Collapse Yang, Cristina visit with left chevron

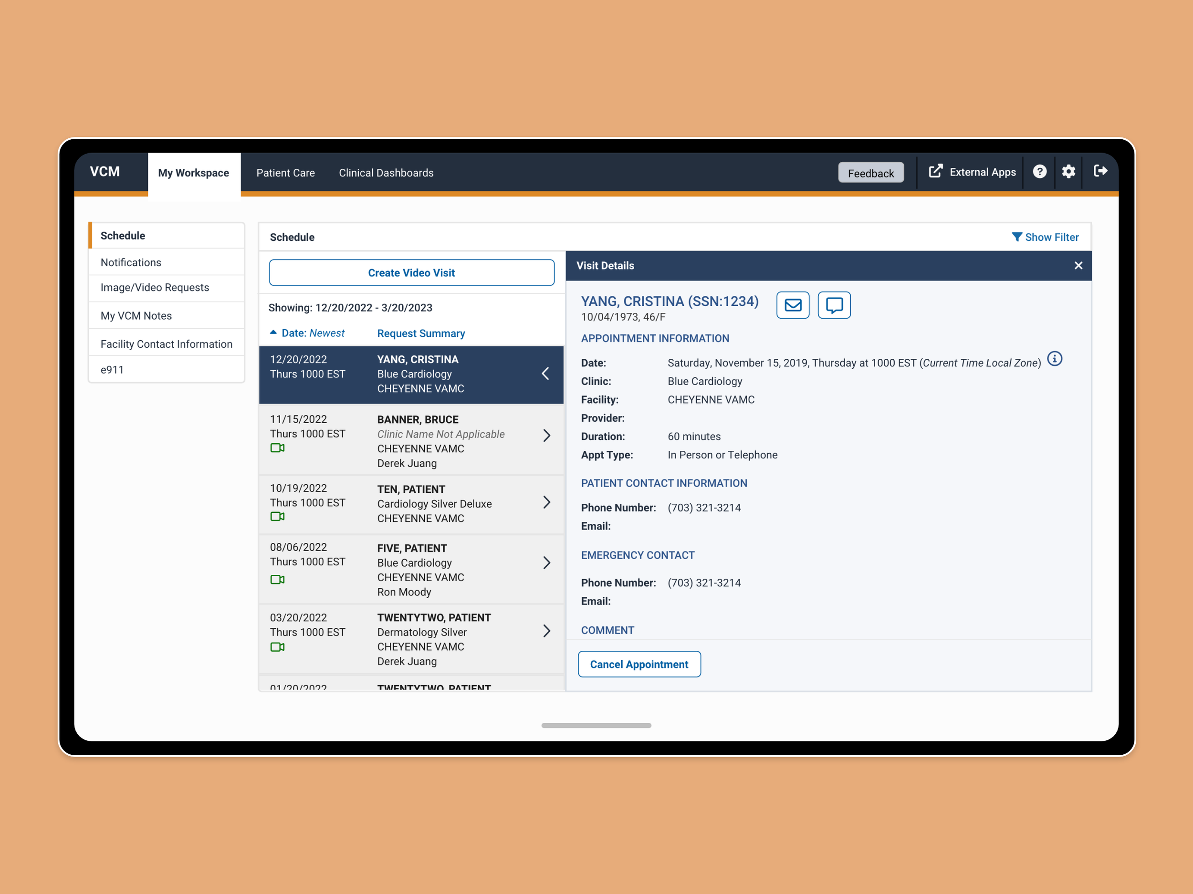pos(545,374)
